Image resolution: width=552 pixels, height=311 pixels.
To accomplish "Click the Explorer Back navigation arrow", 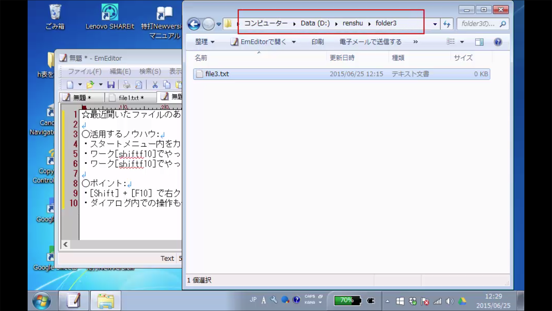I will coord(194,24).
